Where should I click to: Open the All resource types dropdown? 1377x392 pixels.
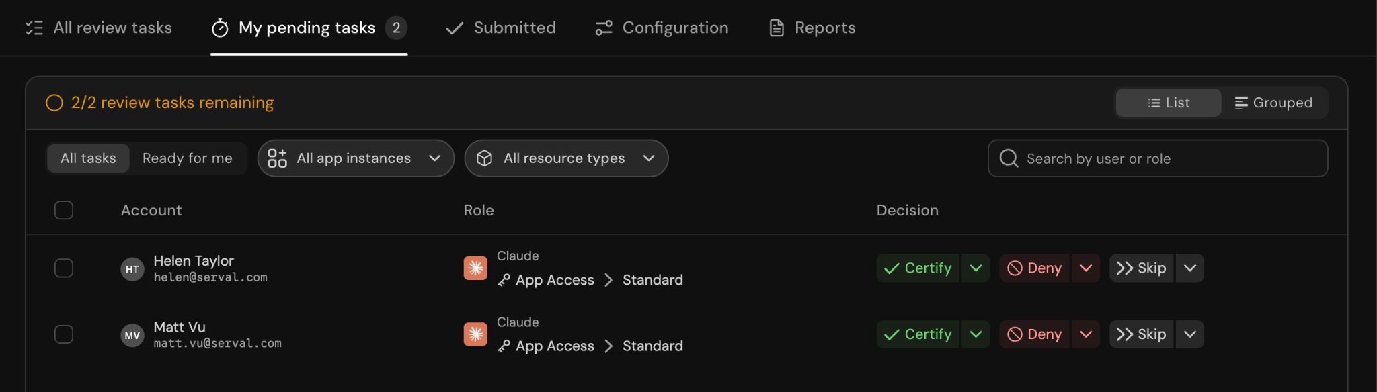tap(566, 158)
